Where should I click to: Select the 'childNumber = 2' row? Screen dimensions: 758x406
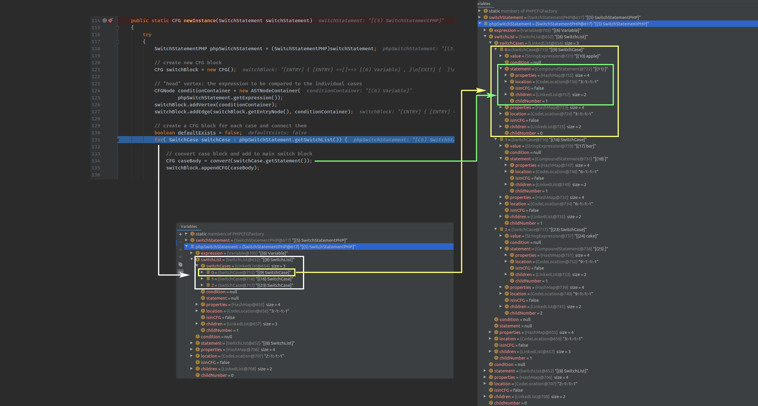click(524, 313)
